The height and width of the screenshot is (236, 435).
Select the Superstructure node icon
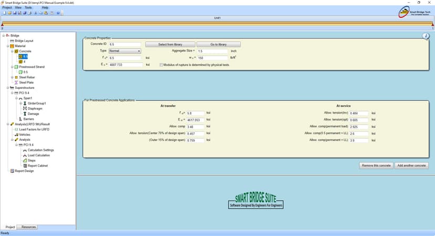point(12,88)
